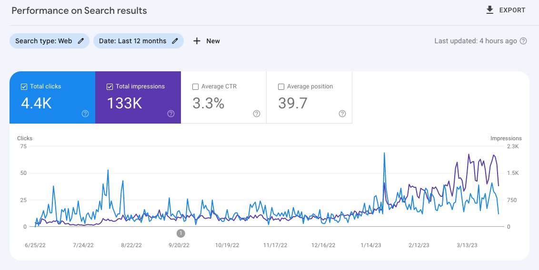Select the 3.3% Average CTR metric card
This screenshot has width=539, height=270.
223,97
